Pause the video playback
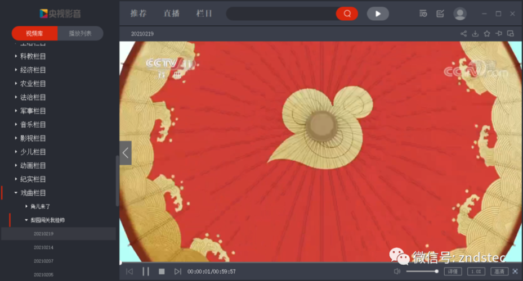523x281 pixels. click(x=146, y=271)
